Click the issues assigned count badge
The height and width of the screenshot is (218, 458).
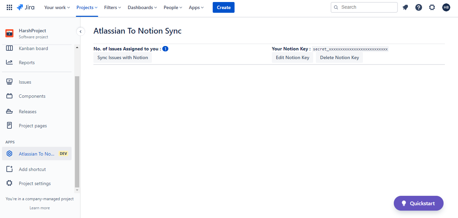click(x=165, y=49)
